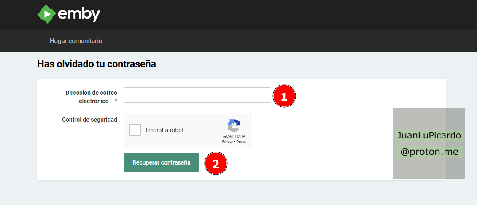
Task: Check the I'm not a robot checkbox
Action: point(135,130)
